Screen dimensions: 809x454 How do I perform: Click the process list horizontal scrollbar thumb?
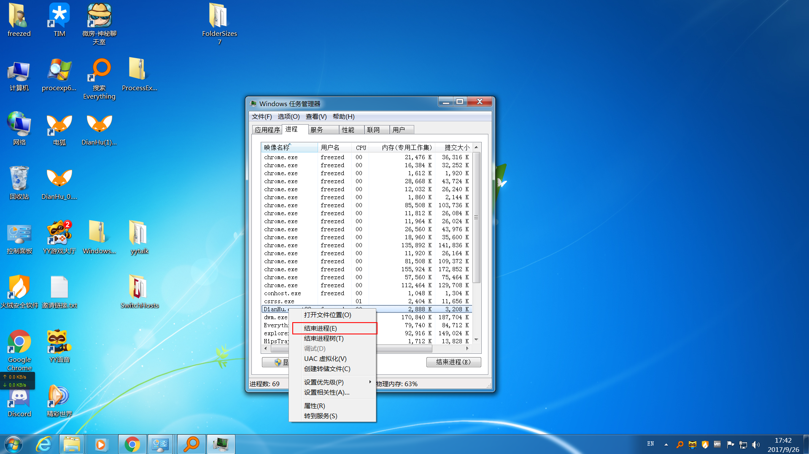click(x=351, y=349)
